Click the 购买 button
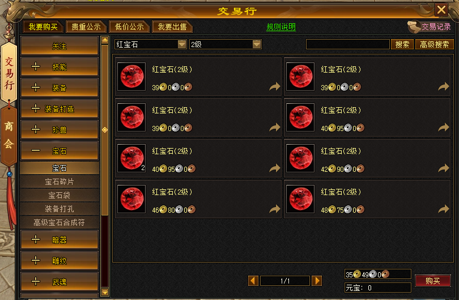The height and width of the screenshot is (300, 459). tap(433, 281)
